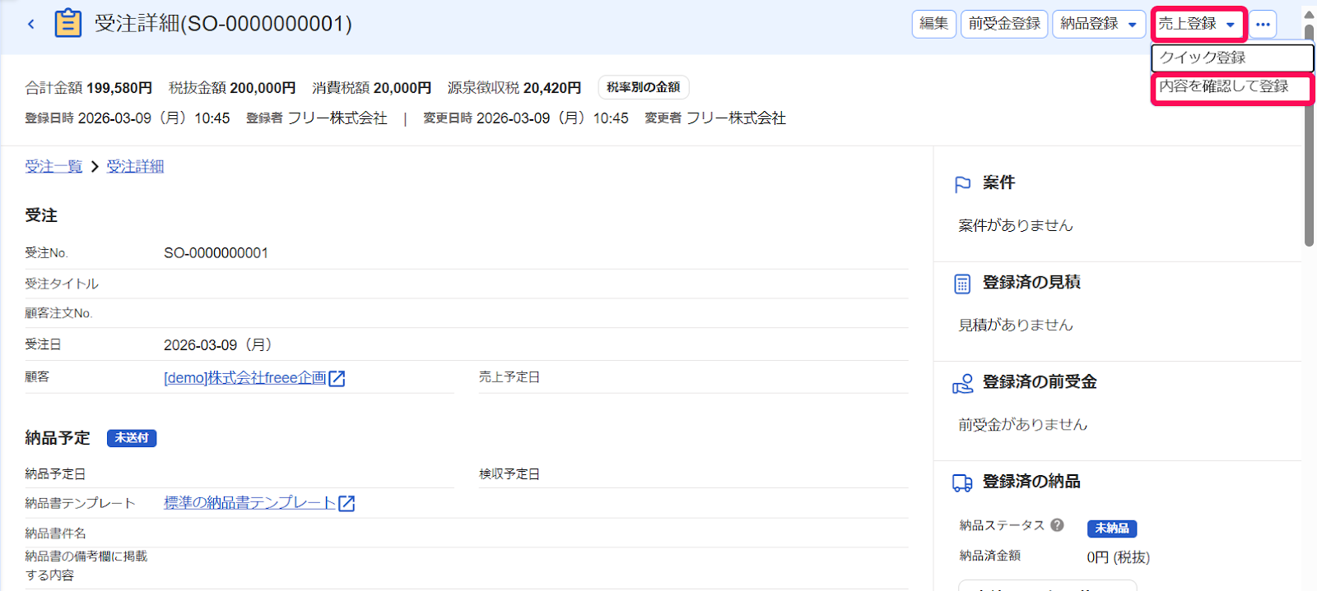Click the 前受金登録 button
The image size is (1317, 591).
coord(1004,24)
